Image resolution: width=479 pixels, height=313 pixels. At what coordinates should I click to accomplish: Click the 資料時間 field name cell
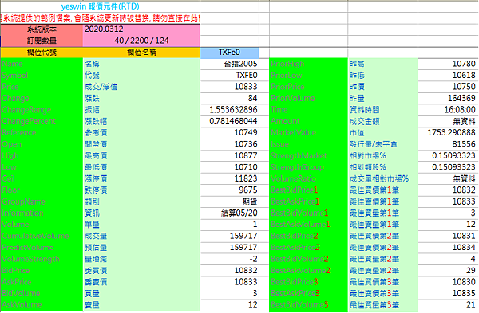coord(382,110)
